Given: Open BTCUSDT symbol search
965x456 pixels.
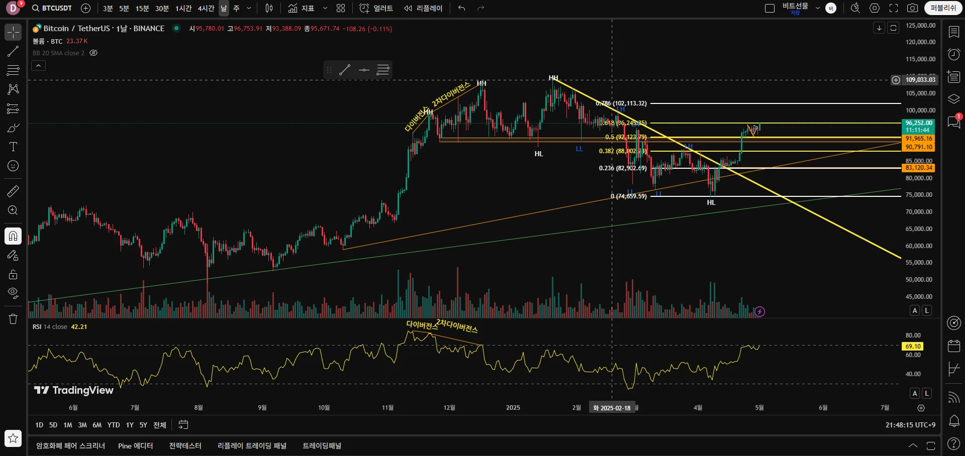Looking at the screenshot, I should pyautogui.click(x=52, y=8).
